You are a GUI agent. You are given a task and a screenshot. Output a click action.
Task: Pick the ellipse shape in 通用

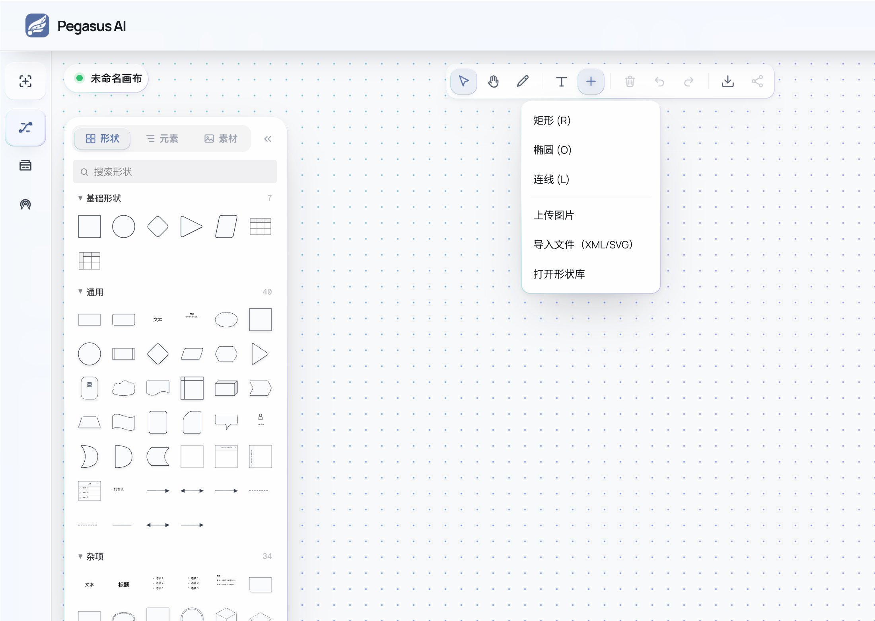226,320
